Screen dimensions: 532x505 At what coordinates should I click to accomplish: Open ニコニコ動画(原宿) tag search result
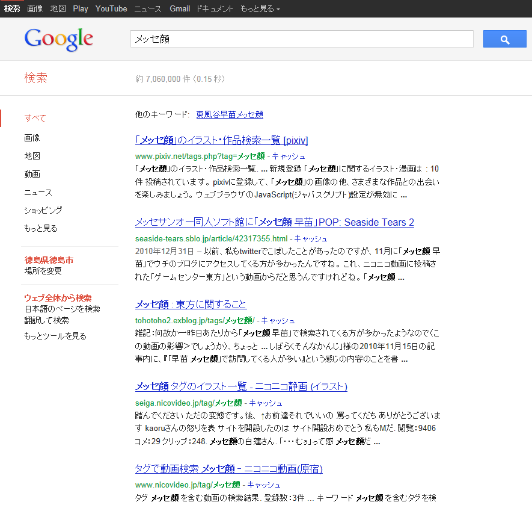[x=228, y=469]
